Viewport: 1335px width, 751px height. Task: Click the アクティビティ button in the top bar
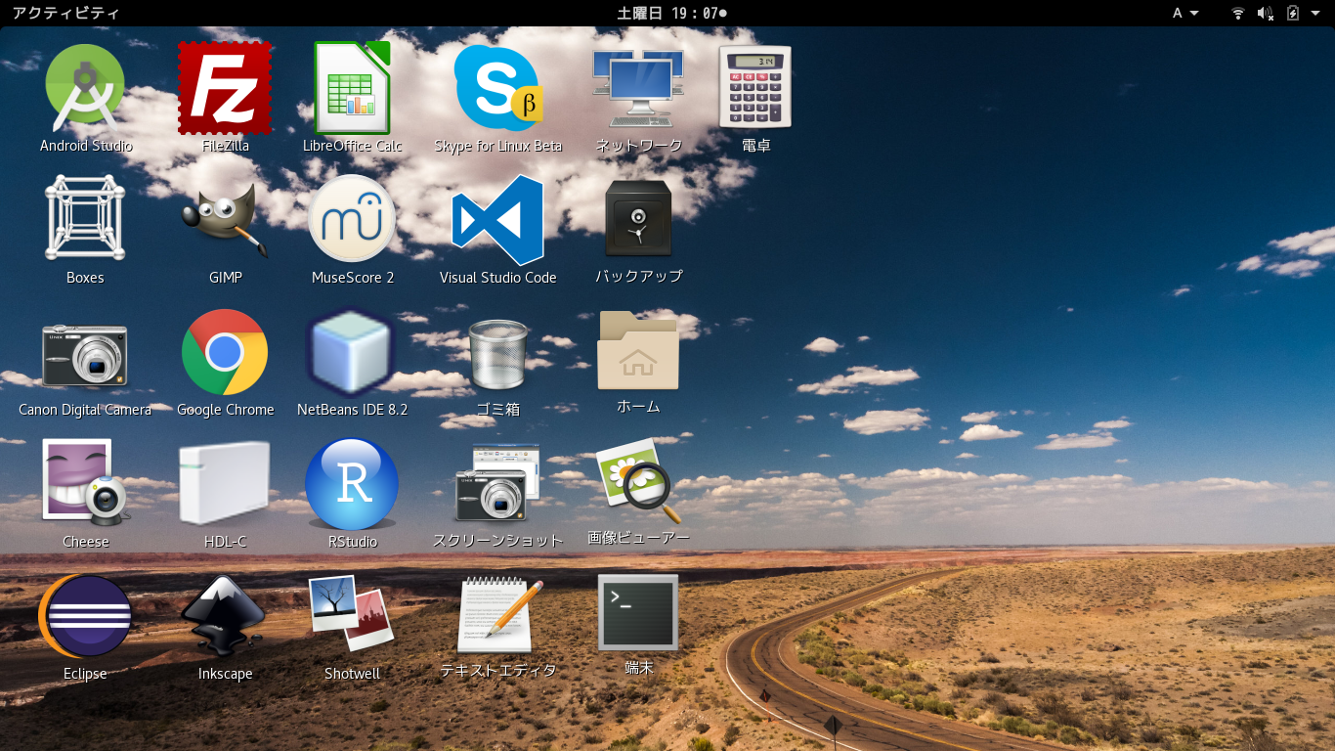point(65,13)
